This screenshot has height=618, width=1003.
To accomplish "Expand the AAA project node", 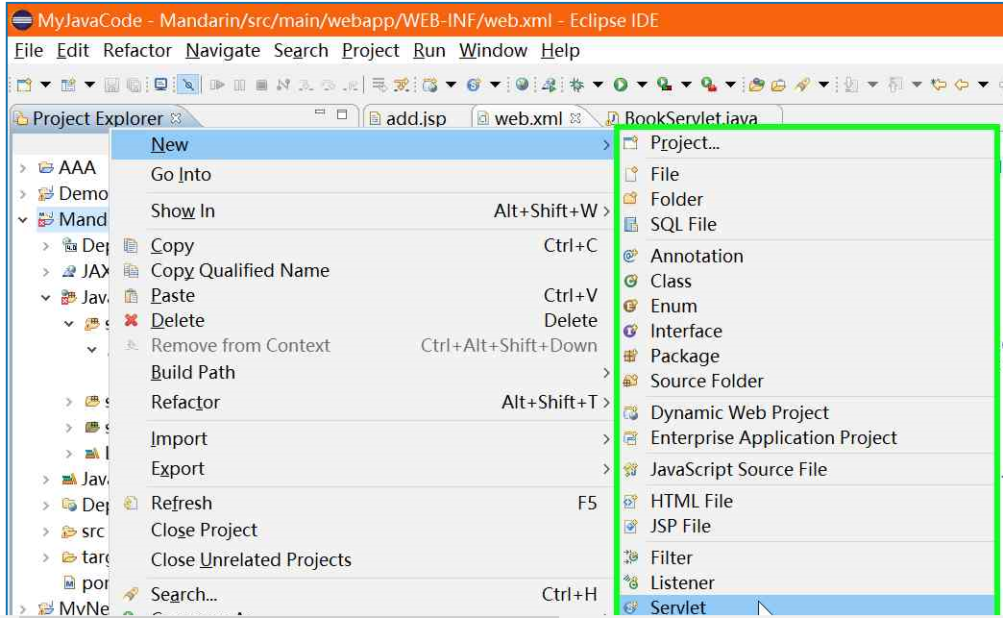I will (x=23, y=168).
